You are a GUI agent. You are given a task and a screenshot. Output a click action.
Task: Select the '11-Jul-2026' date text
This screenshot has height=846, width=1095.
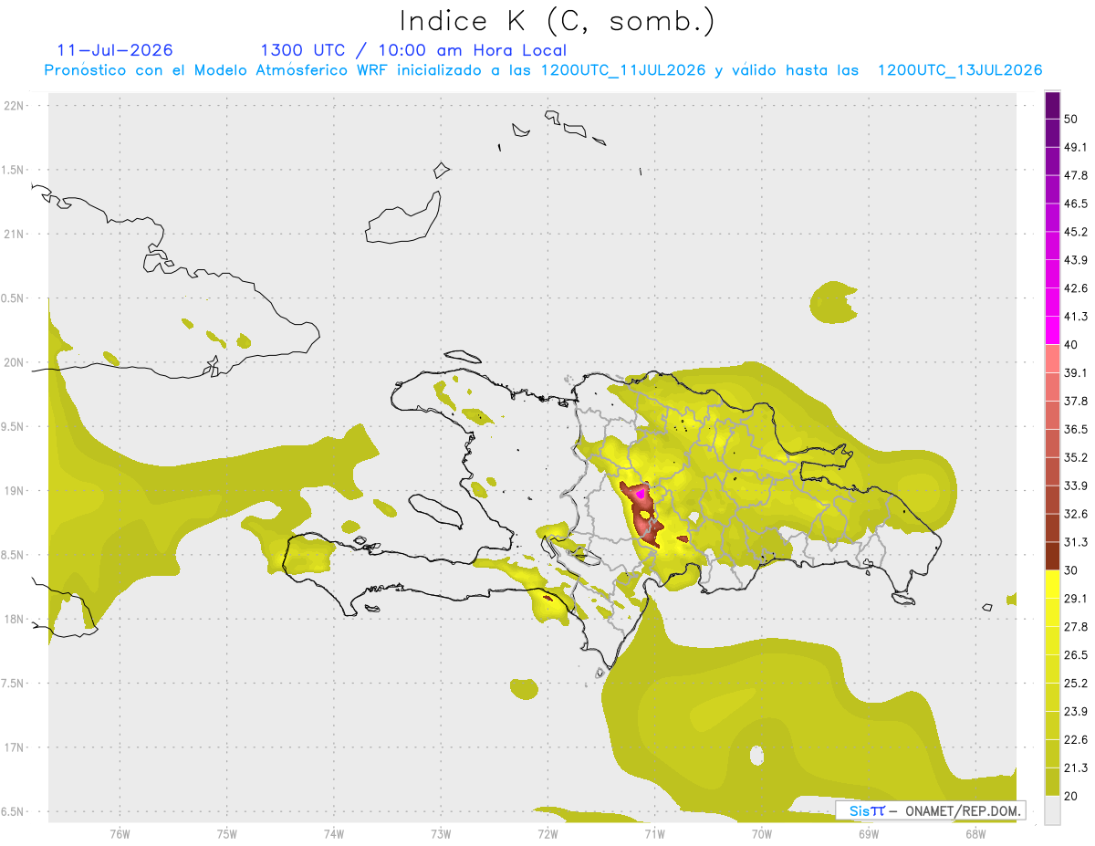(x=115, y=50)
